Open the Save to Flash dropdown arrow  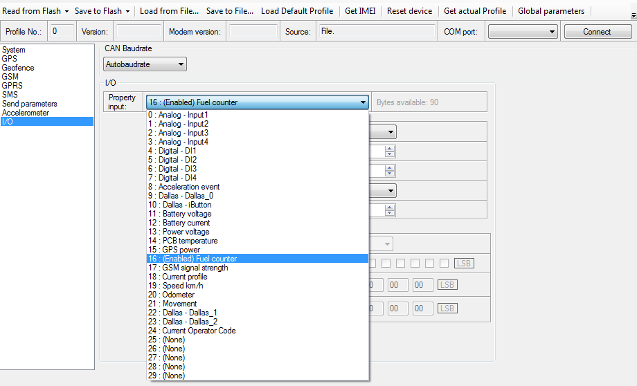point(128,11)
